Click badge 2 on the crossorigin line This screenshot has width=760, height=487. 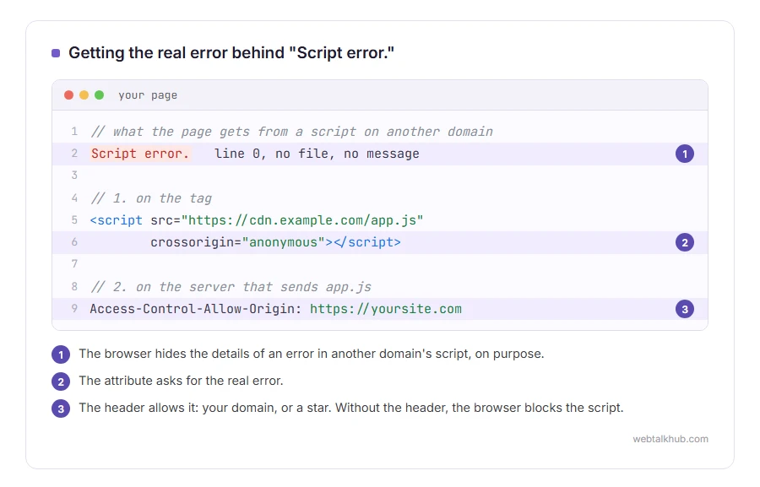pos(684,242)
